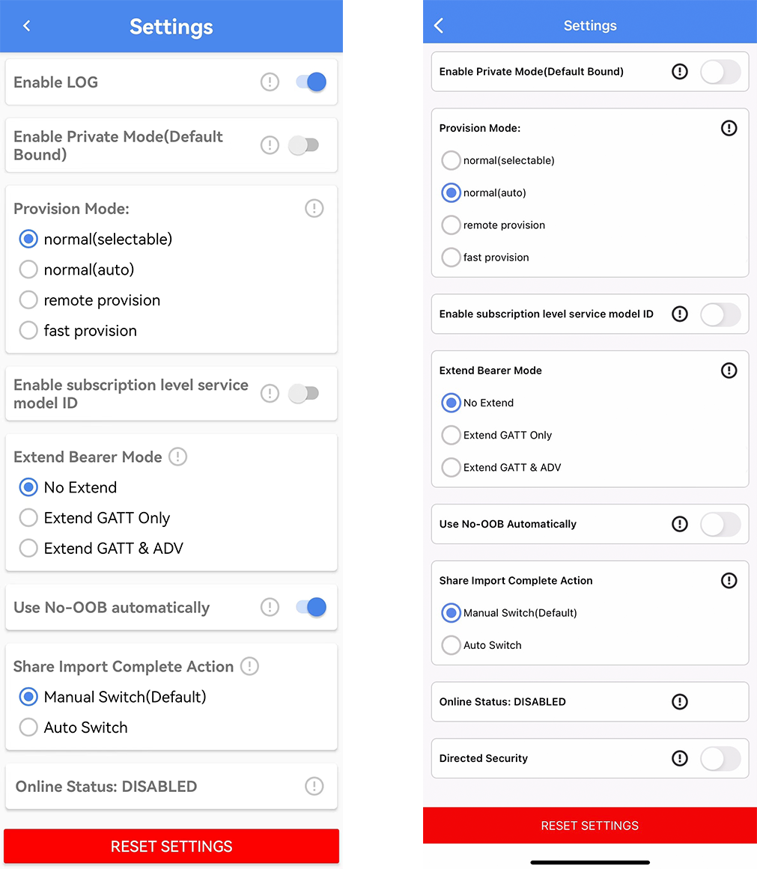Screen dimensions: 757x869
Task: Tap Online Status: DISABLED text, right screen
Action: coord(502,701)
